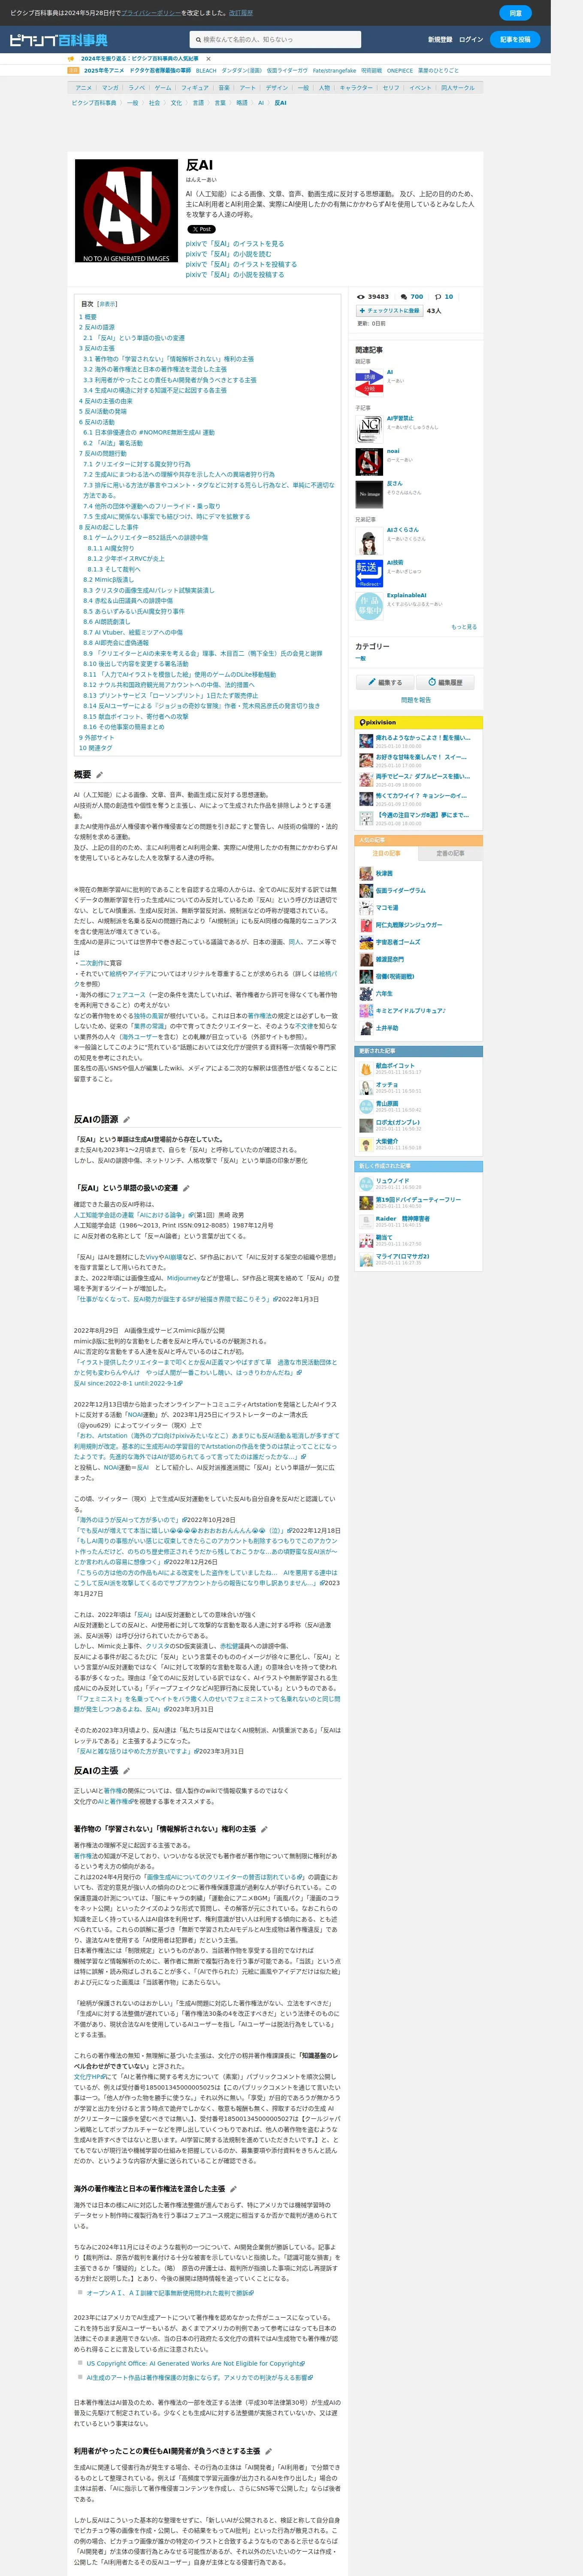
Task: Jump to 8.1 ゲームクリエイターBS2 contents entry
Action: (146, 538)
